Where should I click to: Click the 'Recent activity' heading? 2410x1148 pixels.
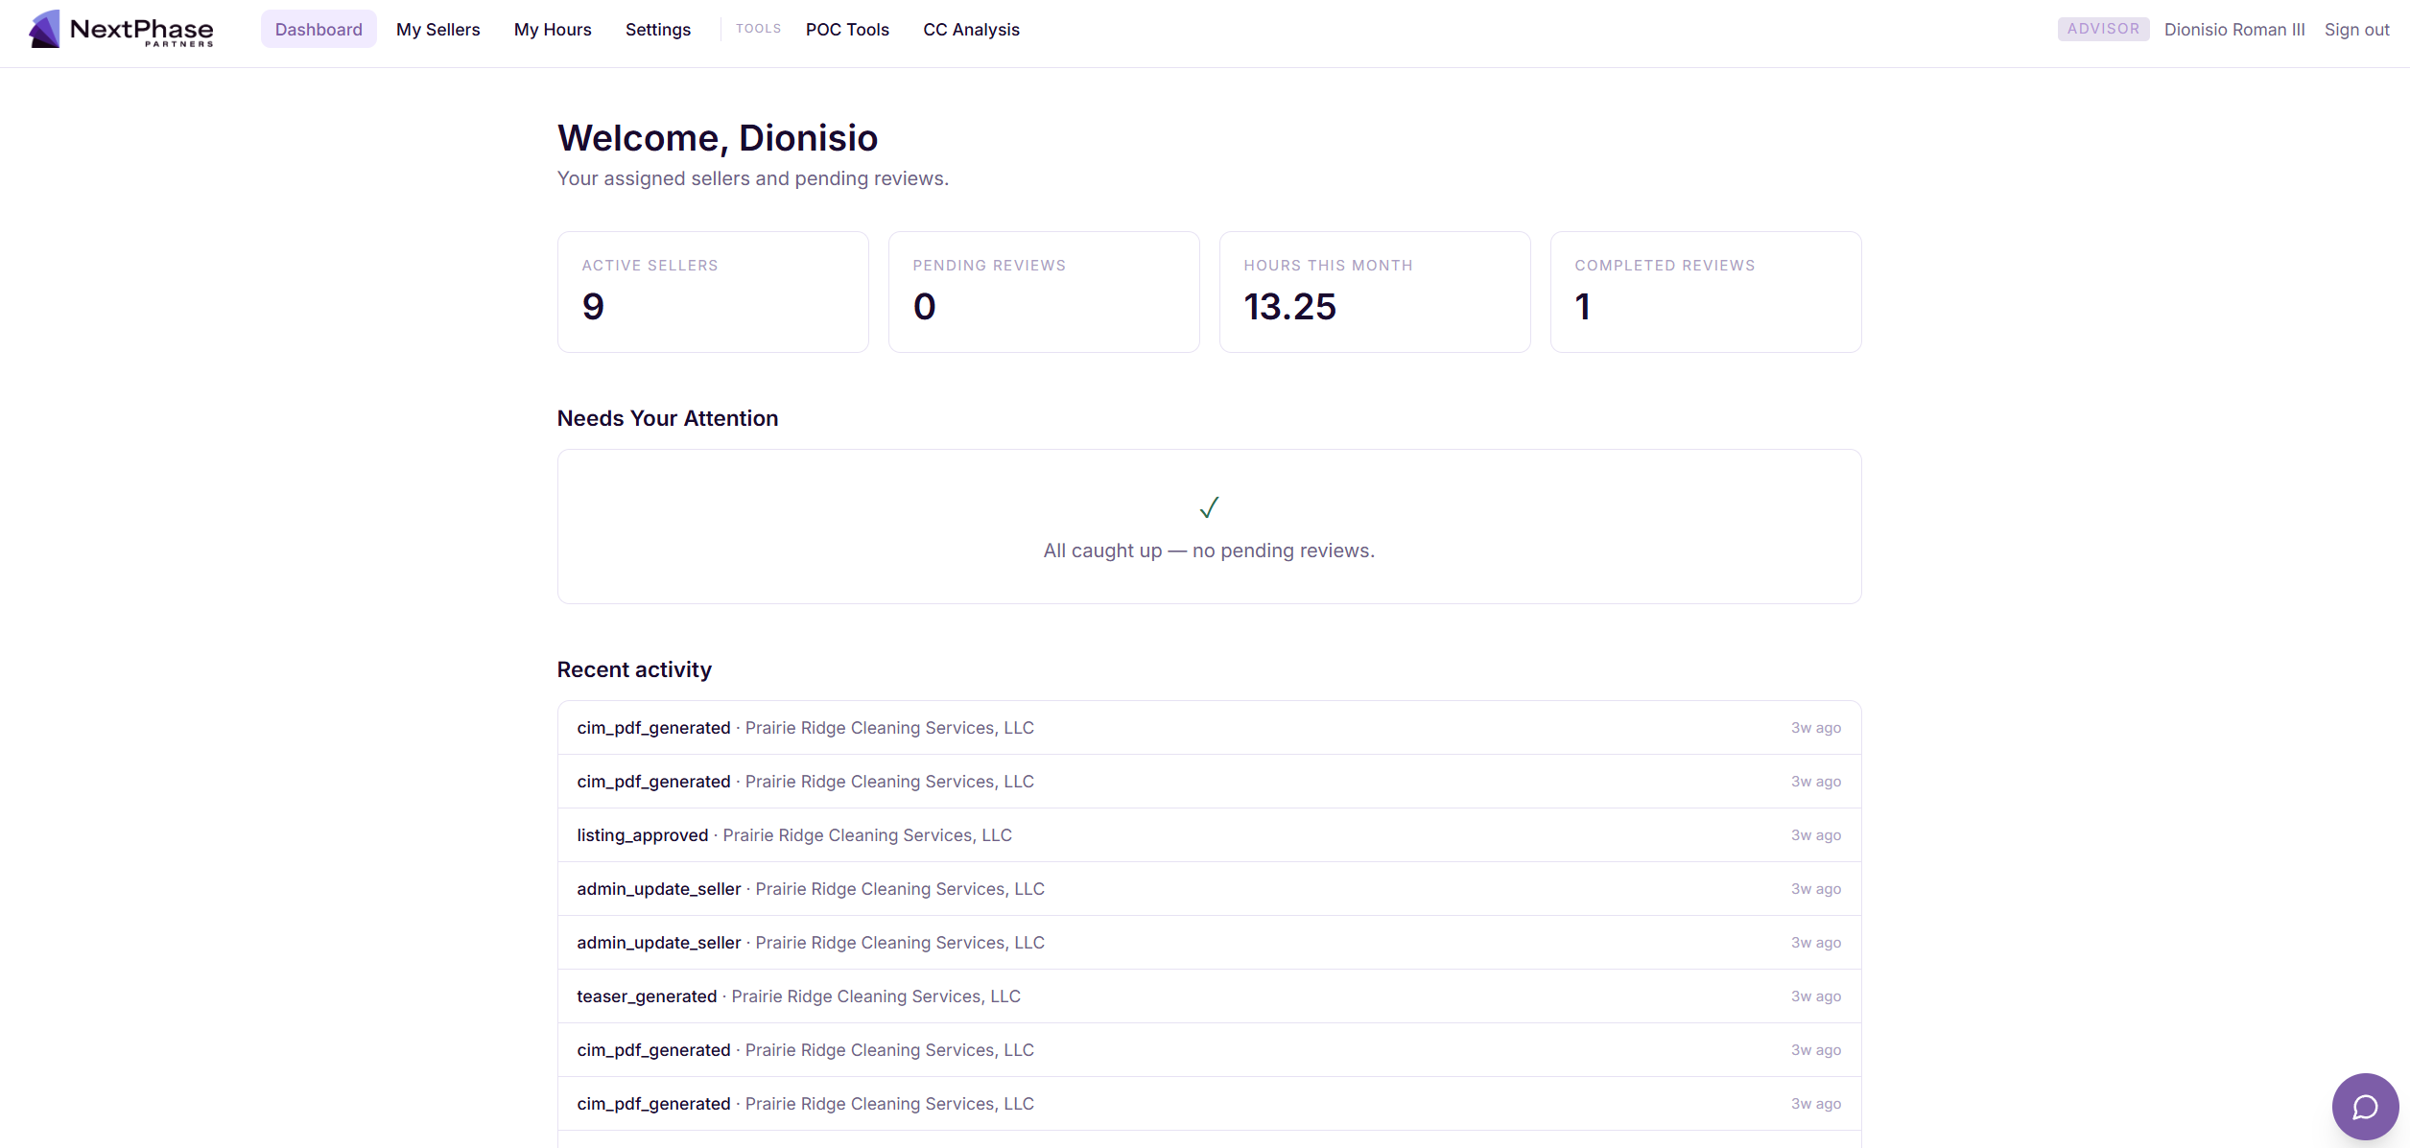pos(634,669)
